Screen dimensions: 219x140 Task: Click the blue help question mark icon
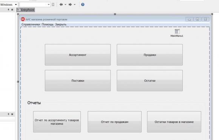83,5
